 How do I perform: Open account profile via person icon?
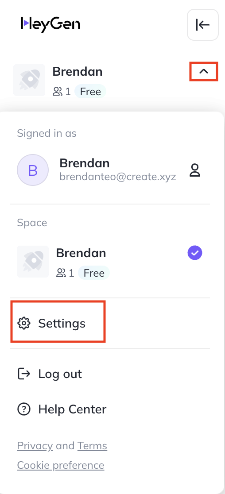pyautogui.click(x=195, y=170)
